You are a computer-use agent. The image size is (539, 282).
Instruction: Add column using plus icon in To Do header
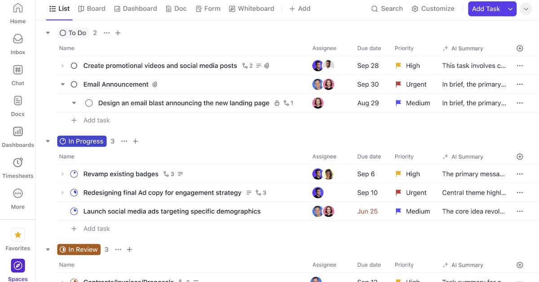coord(520,48)
